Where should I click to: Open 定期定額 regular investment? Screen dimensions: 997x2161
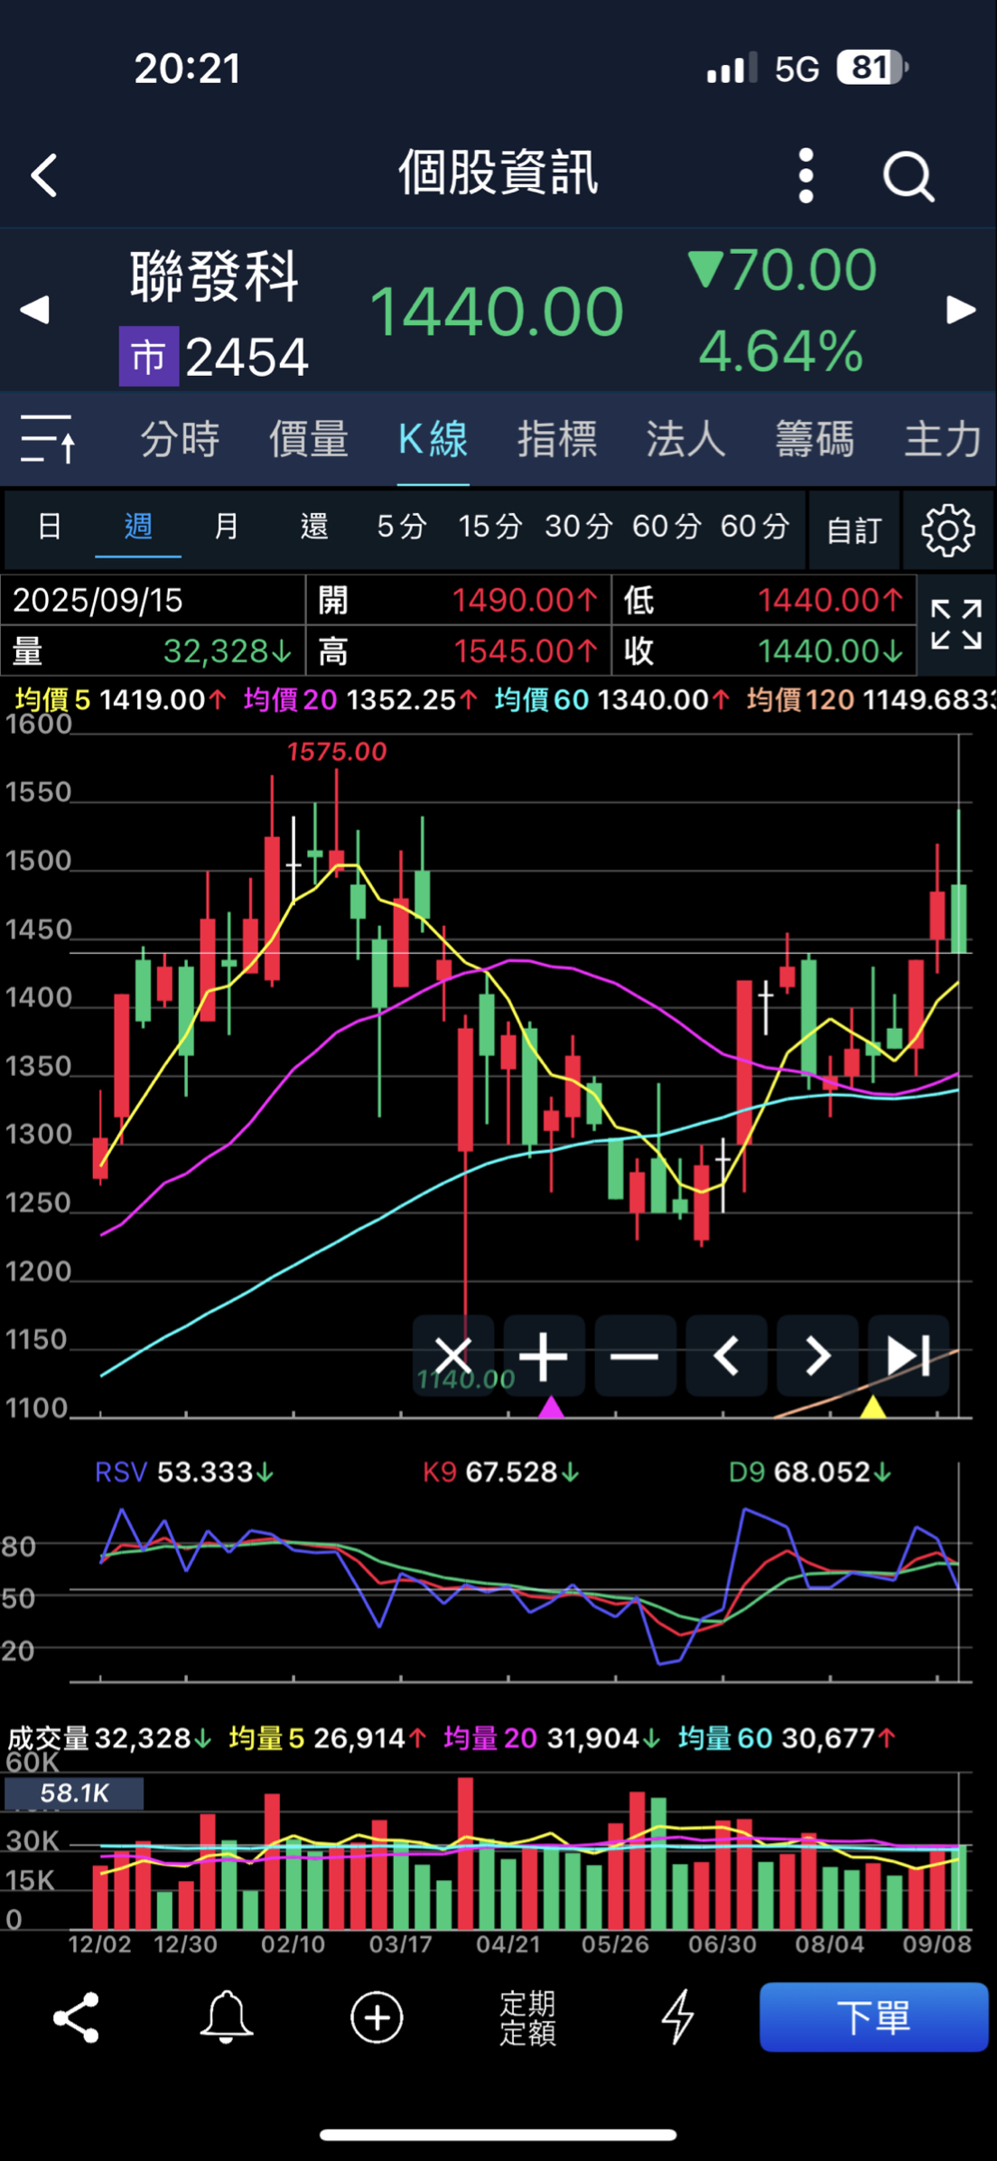click(527, 2017)
